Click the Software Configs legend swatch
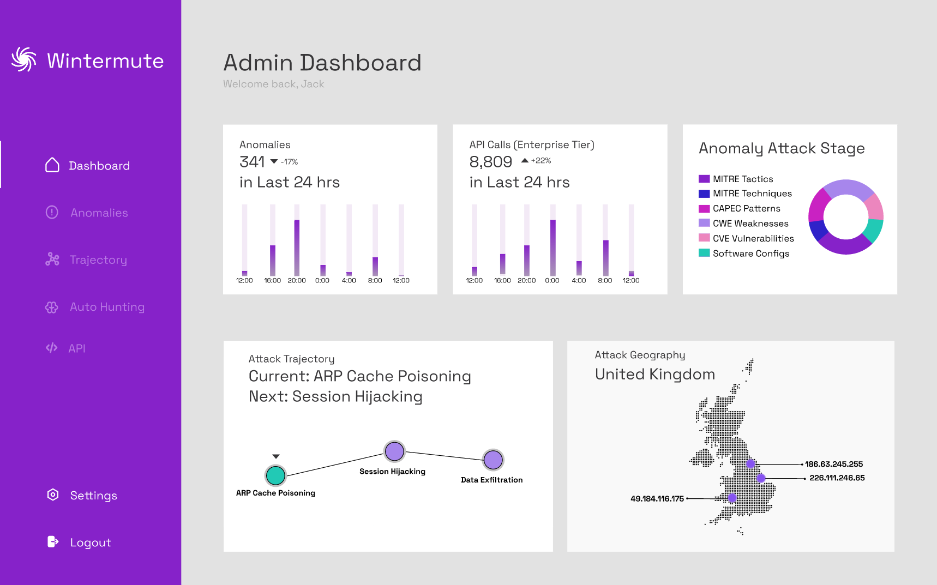 [704, 253]
